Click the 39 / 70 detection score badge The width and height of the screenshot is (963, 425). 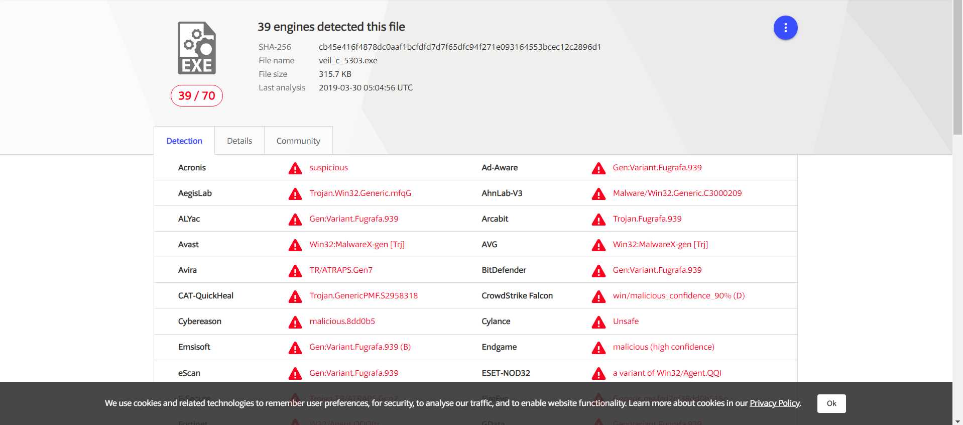point(197,95)
